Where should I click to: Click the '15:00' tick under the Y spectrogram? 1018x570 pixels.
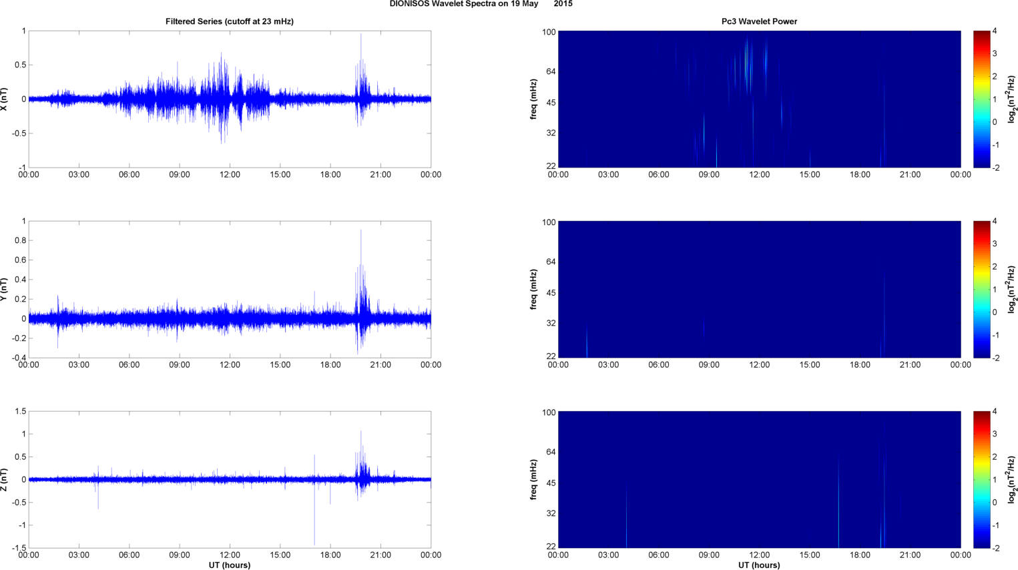810,365
